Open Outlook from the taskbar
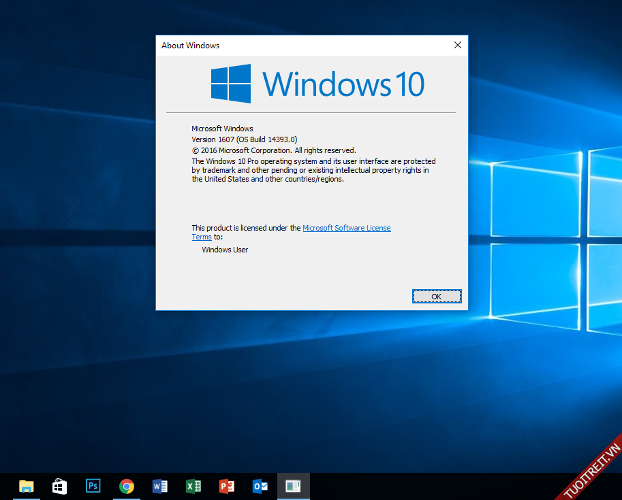The width and height of the screenshot is (622, 500). [260, 486]
